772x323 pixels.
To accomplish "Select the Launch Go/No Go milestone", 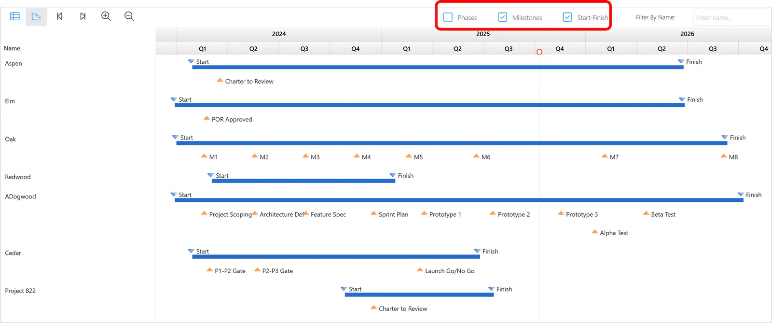I will click(420, 270).
